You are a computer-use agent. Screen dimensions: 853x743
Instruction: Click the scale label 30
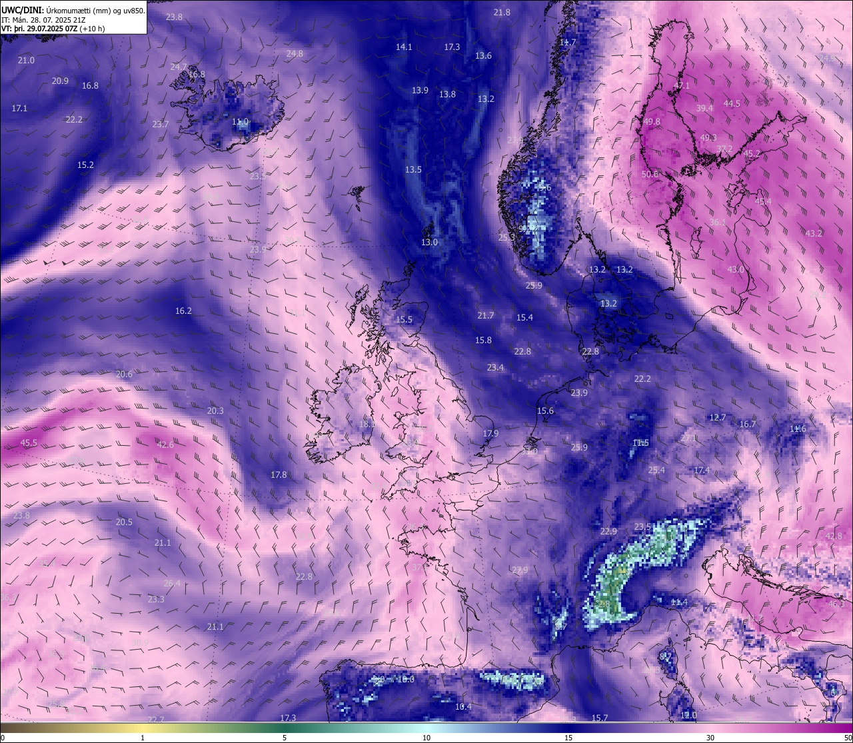pyautogui.click(x=710, y=738)
